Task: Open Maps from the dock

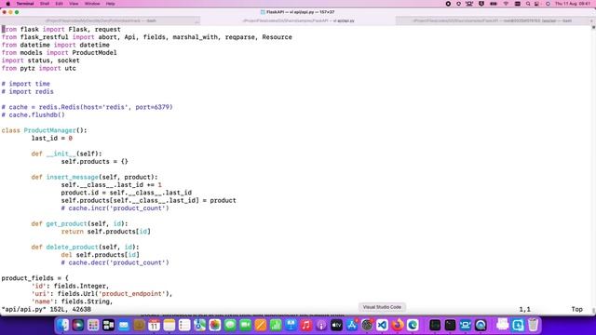Action: pyautogui.click(x=199, y=325)
